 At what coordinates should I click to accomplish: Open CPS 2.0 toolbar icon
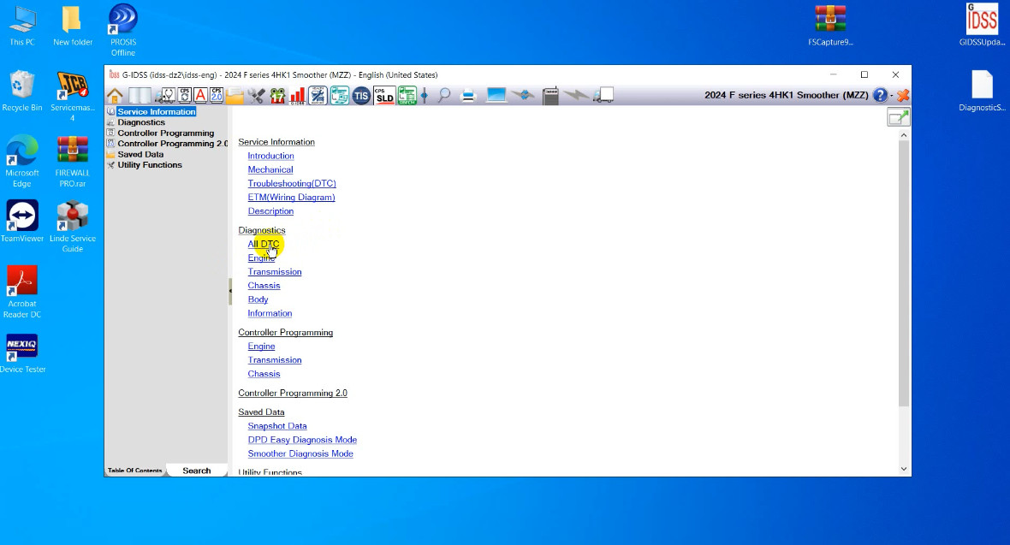[x=217, y=95]
